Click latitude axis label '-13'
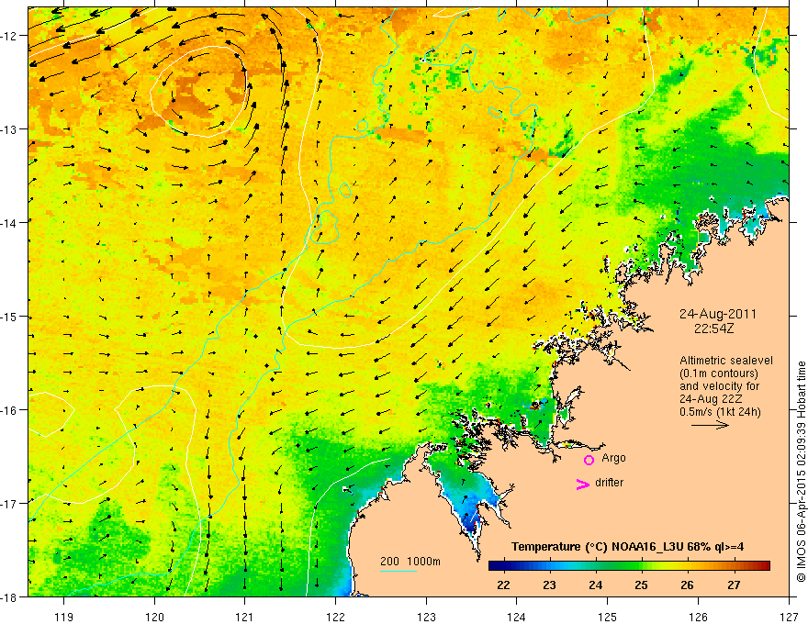 click(x=10, y=129)
